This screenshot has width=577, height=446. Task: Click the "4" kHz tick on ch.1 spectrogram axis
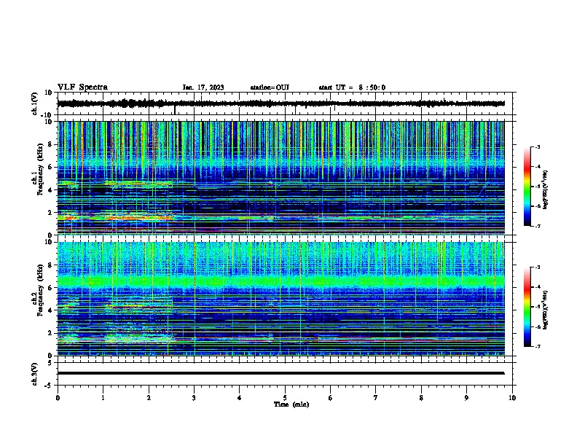pyautogui.click(x=50, y=190)
